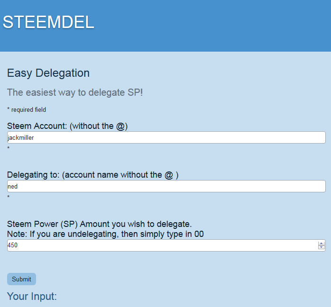The height and width of the screenshot is (307, 331).
Task: Focus the Steem Account field containing jackmiller
Action: (166, 137)
